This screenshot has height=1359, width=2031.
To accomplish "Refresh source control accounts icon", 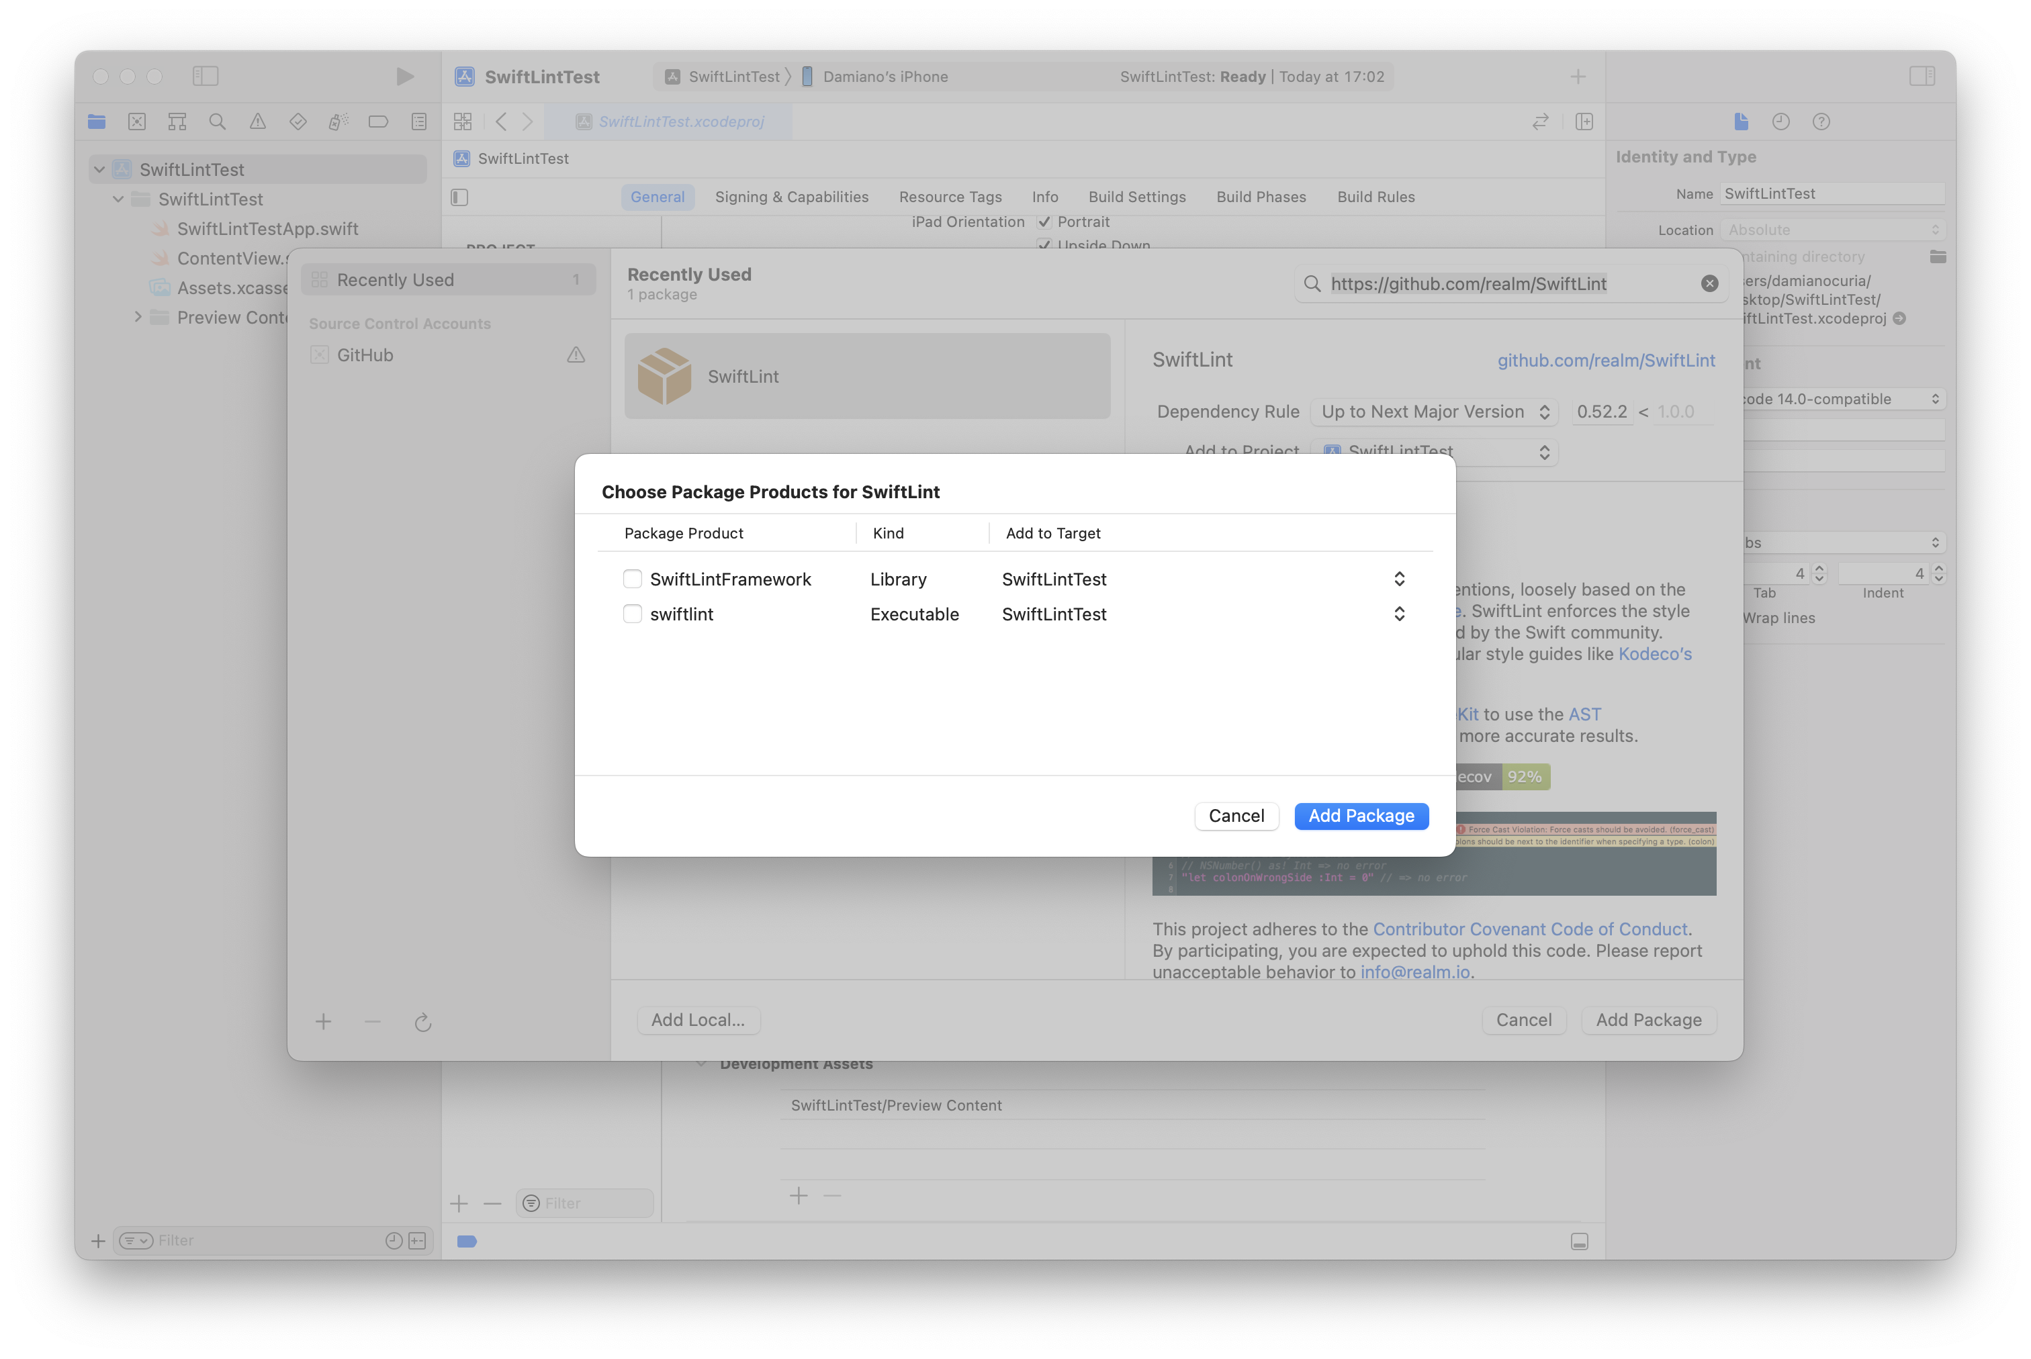I will [x=422, y=1023].
